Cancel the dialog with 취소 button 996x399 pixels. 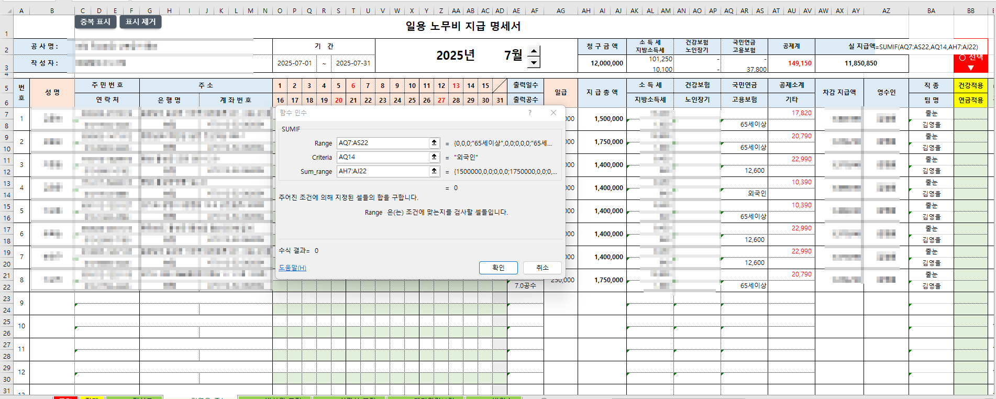coord(542,268)
